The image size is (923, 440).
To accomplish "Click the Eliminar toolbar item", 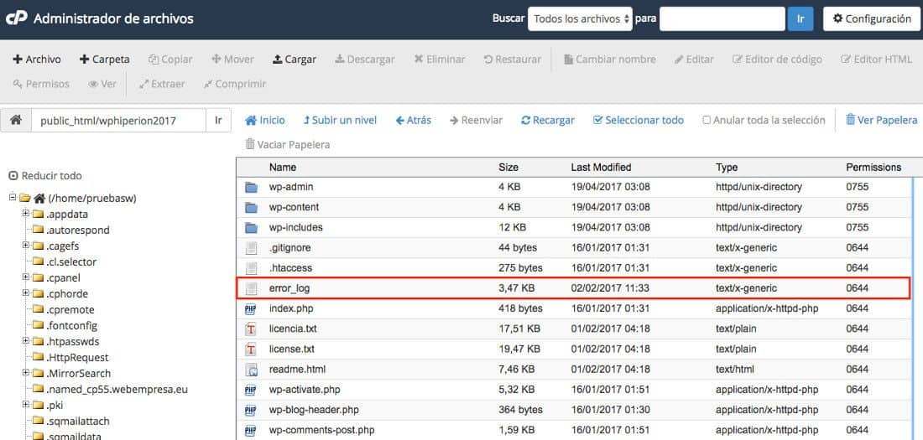I will 440,60.
